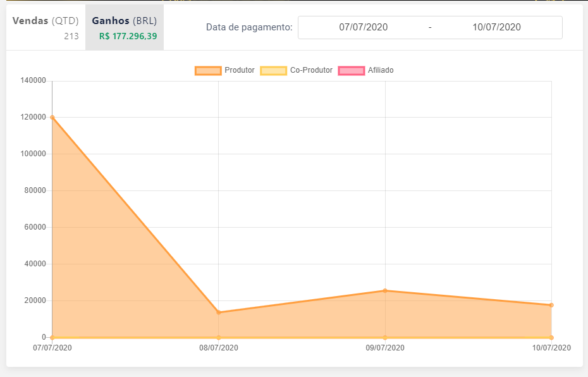
Task: Open the end date field 10/07/2020
Action: pos(496,27)
